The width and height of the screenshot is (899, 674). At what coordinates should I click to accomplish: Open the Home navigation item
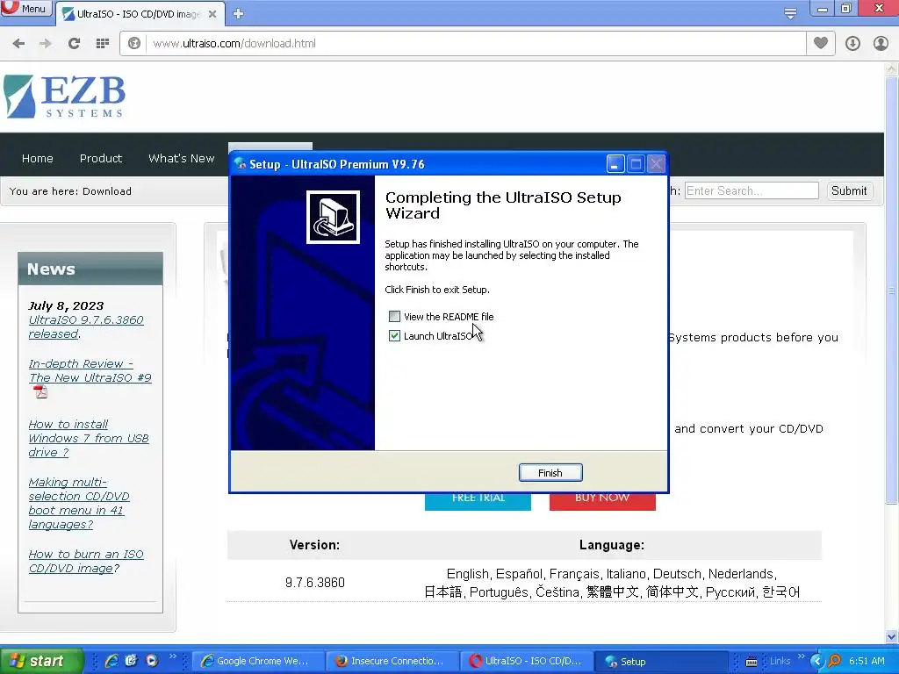[37, 158]
